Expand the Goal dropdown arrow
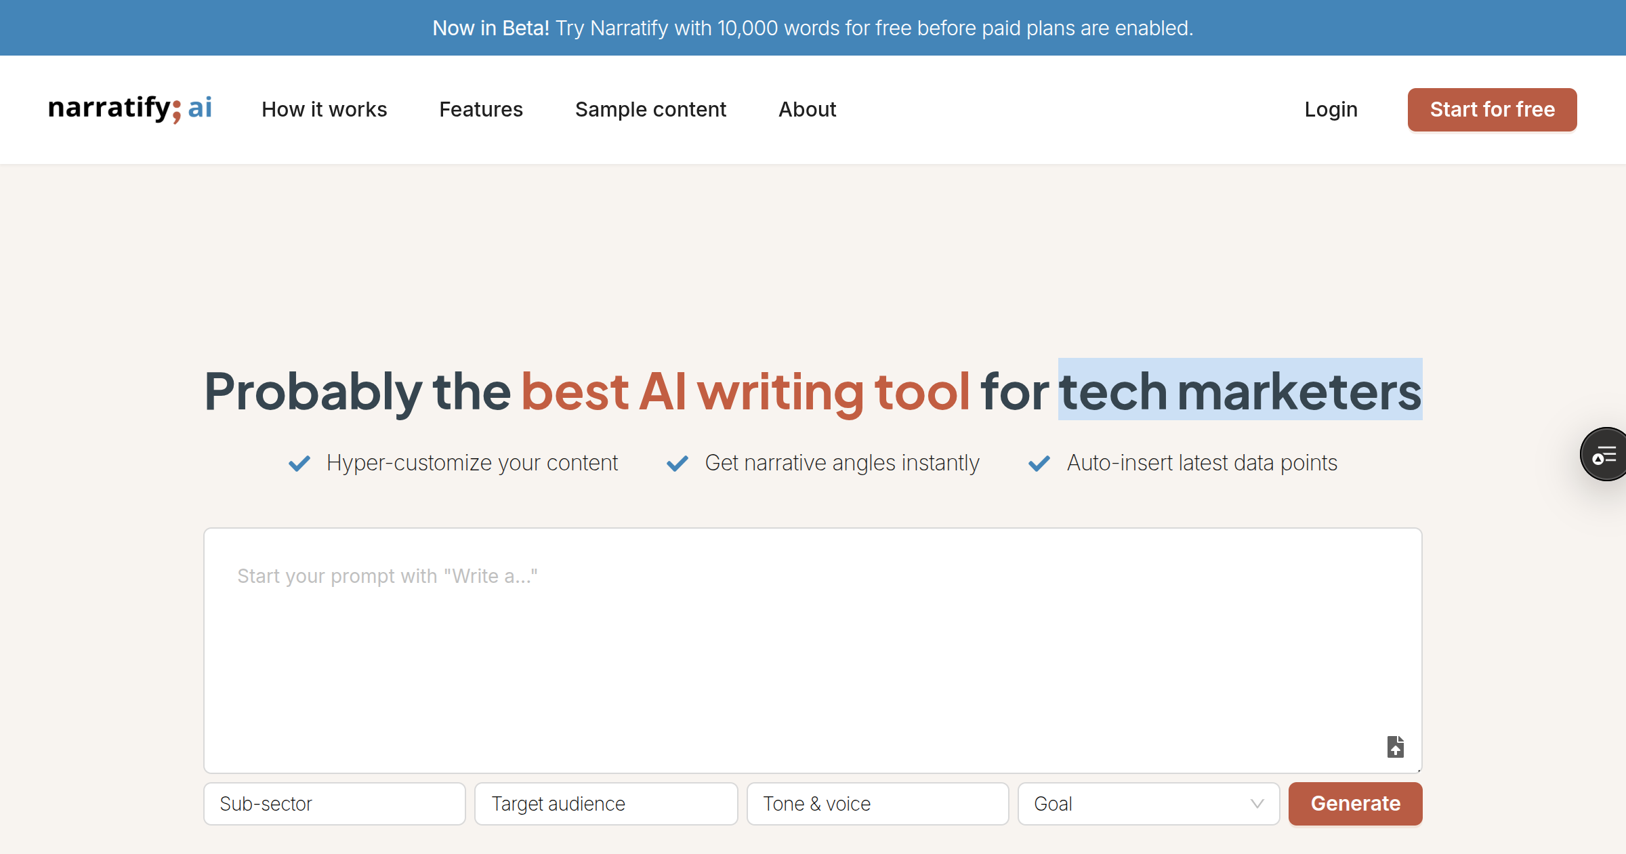The height and width of the screenshot is (854, 1626). click(1257, 804)
